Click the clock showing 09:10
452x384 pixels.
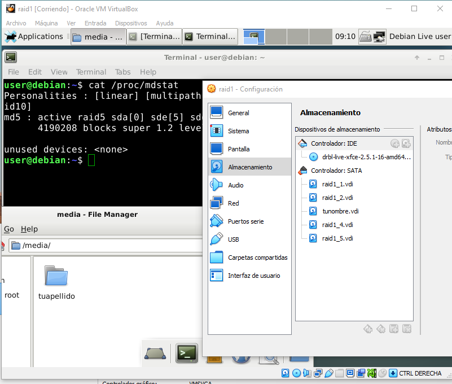click(x=345, y=37)
